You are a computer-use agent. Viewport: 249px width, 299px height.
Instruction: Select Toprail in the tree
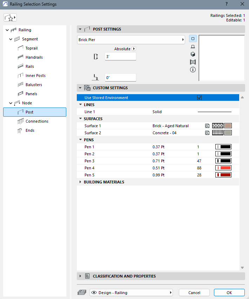click(32, 48)
